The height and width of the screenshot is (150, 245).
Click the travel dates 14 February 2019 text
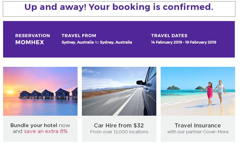[x=167, y=42]
